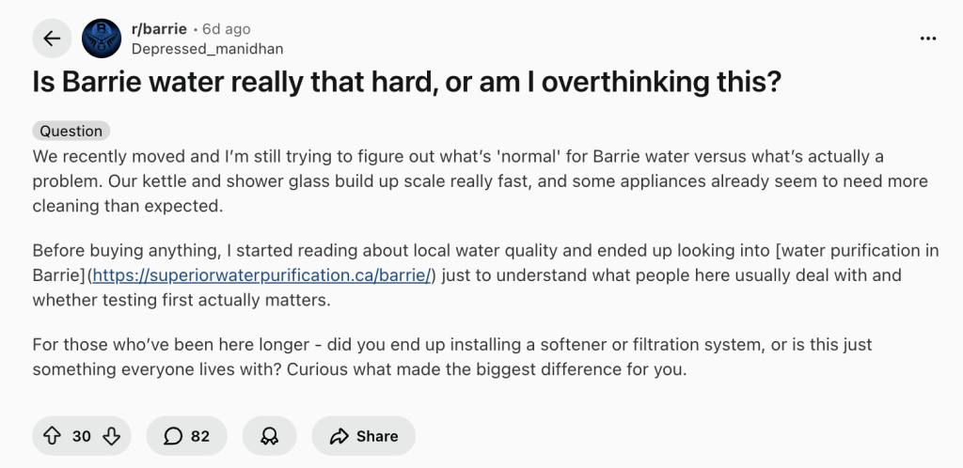Filter posts by the Question flair
This screenshot has width=963, height=468.
coord(71,131)
